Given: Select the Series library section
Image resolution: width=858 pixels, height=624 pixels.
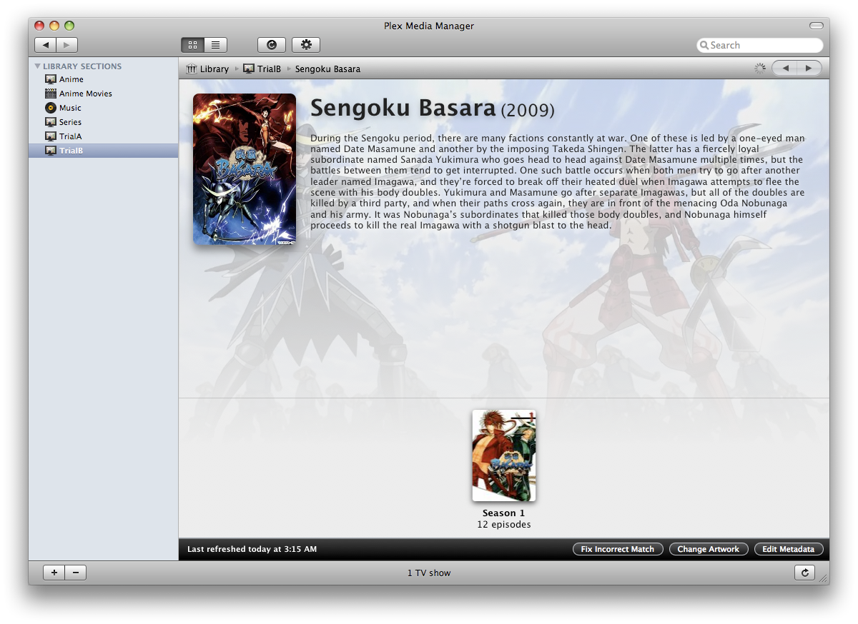Looking at the screenshot, I should pos(104,122).
